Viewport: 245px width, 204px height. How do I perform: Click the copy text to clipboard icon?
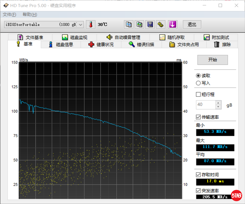[129, 25]
